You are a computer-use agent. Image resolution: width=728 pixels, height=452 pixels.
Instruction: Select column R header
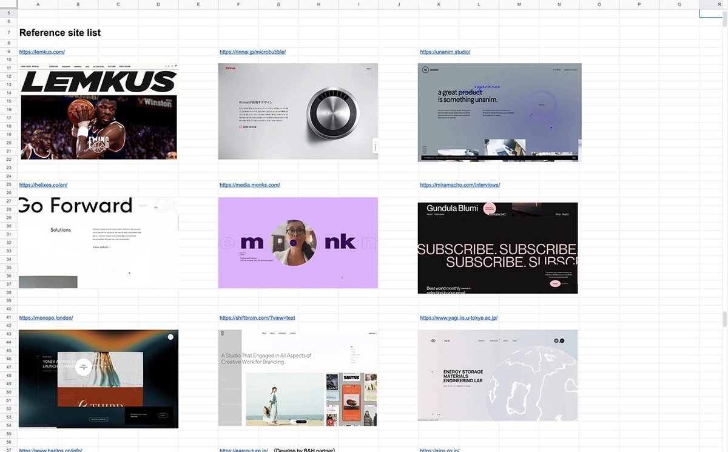tap(710, 4)
